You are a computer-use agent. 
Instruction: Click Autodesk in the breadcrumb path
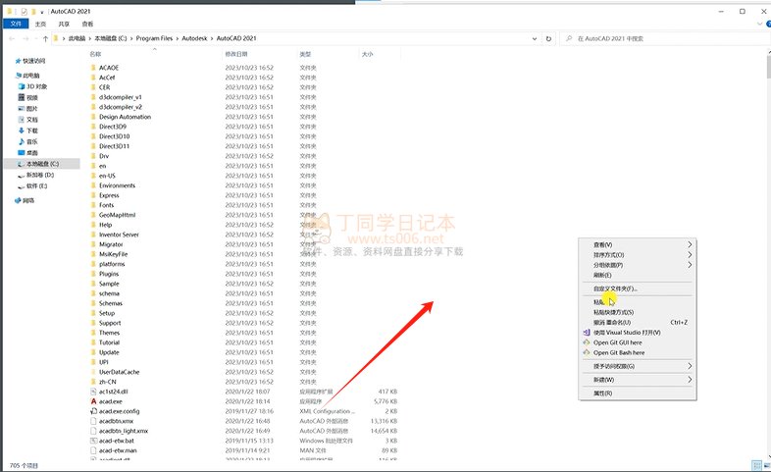click(x=188, y=38)
